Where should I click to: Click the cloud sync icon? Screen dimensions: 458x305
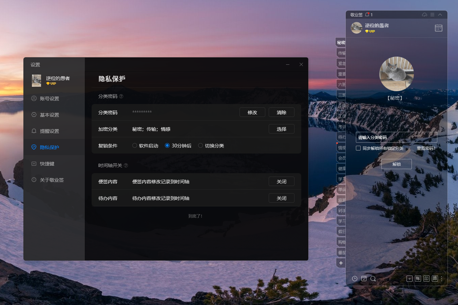click(x=424, y=15)
